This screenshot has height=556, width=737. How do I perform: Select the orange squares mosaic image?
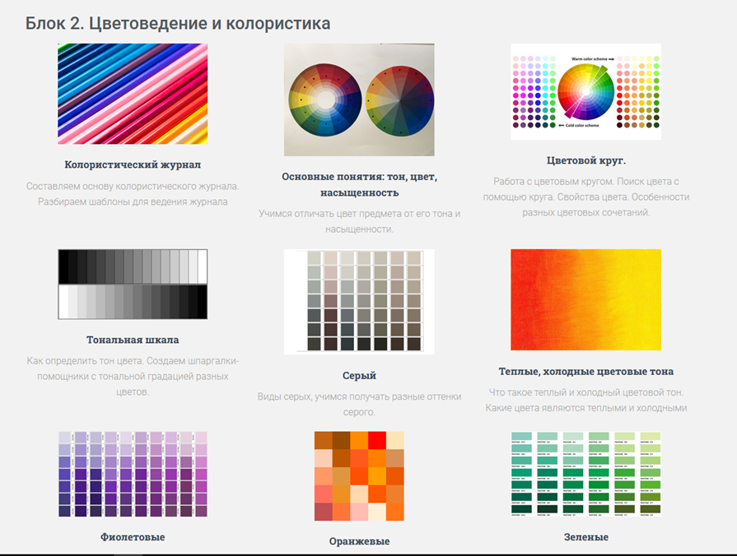tap(359, 476)
